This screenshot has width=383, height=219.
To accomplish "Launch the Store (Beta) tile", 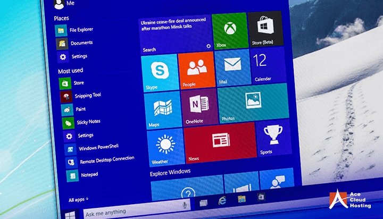I will (x=265, y=29).
